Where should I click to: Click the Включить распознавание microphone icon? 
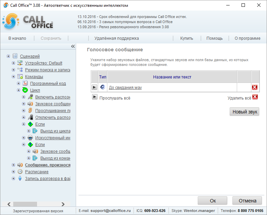[30, 97]
